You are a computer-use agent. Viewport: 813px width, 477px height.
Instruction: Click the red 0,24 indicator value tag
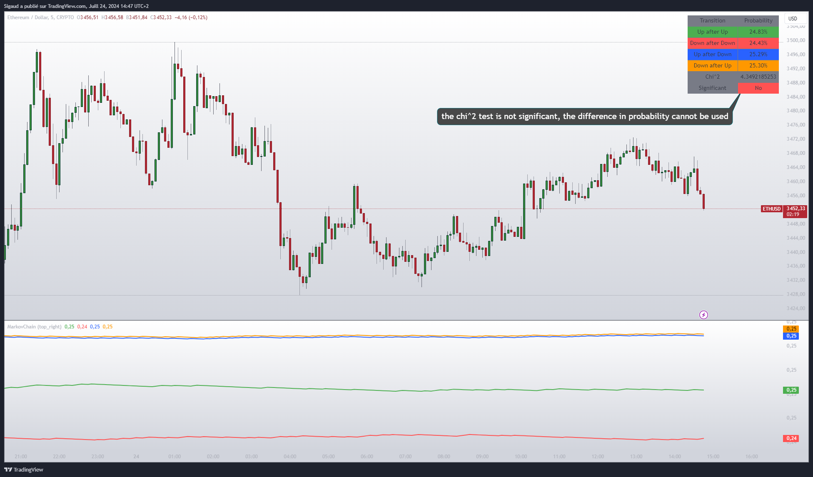[791, 438]
